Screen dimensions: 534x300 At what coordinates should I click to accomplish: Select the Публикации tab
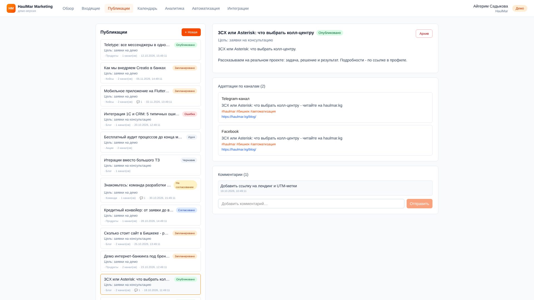pos(119,8)
